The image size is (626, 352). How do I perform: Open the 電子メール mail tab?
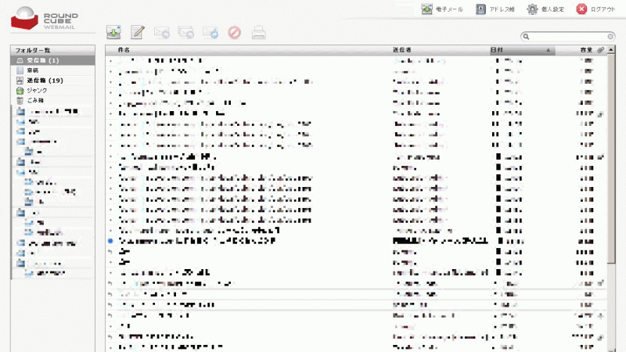point(443,9)
